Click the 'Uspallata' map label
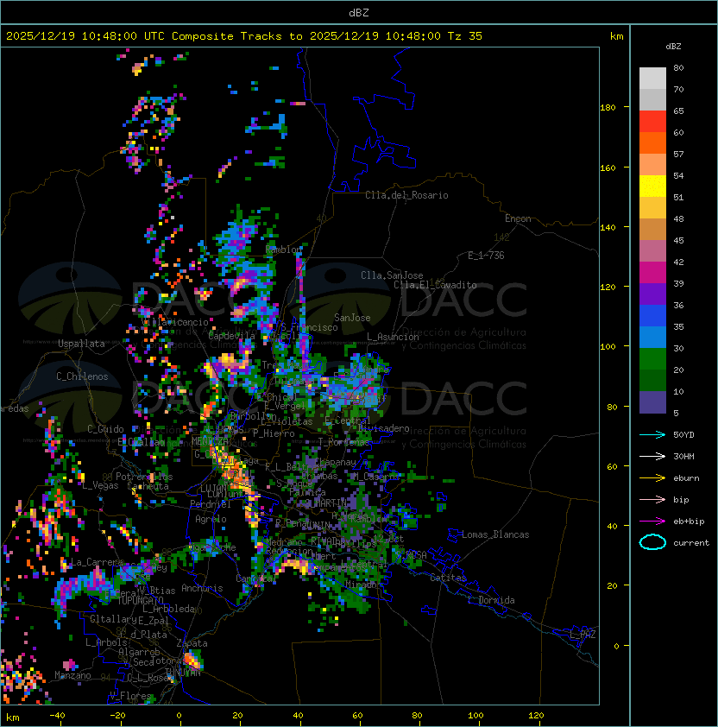 click(81, 344)
